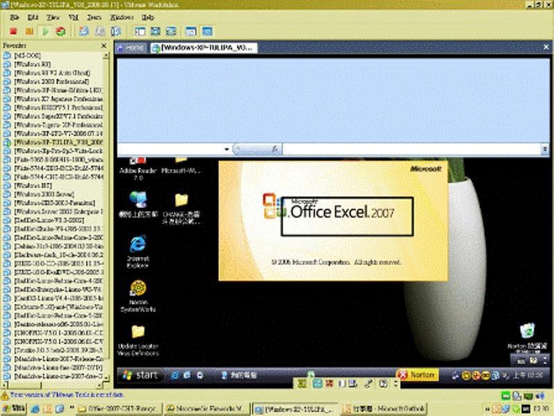This screenshot has width=554, height=416.
Task: Click the guest system tray clock
Action: point(528,375)
